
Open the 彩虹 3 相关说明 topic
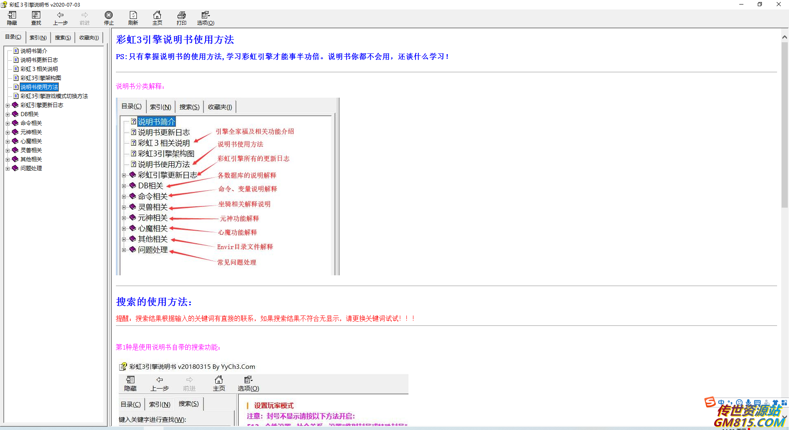pyautogui.click(x=39, y=69)
